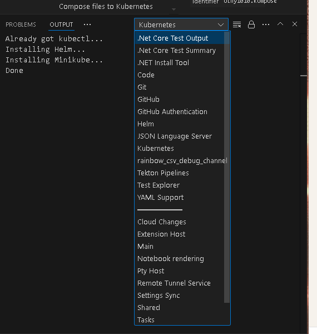Open additional panel views ellipsis
Viewport: 317px width, 334px height.
click(x=87, y=24)
